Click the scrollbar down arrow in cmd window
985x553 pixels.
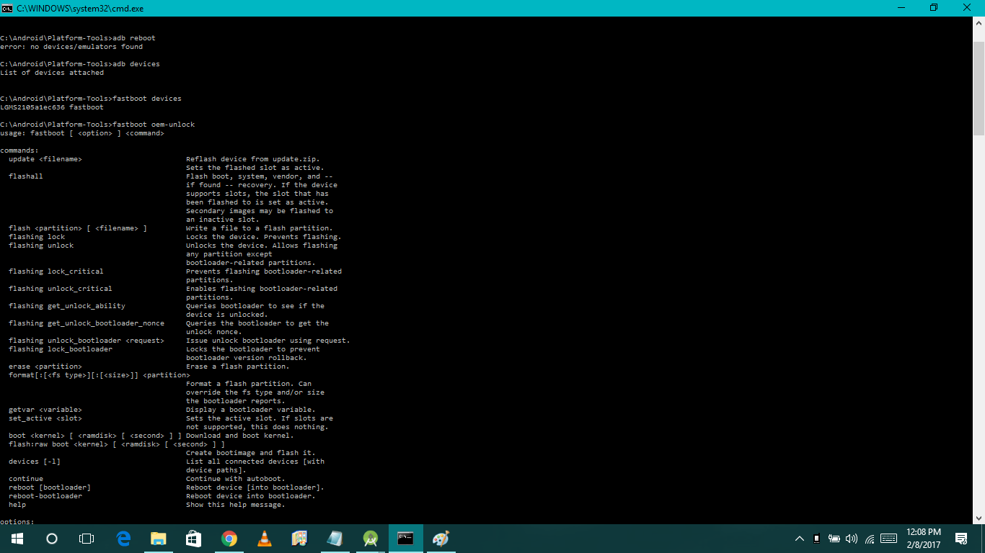[979, 518]
